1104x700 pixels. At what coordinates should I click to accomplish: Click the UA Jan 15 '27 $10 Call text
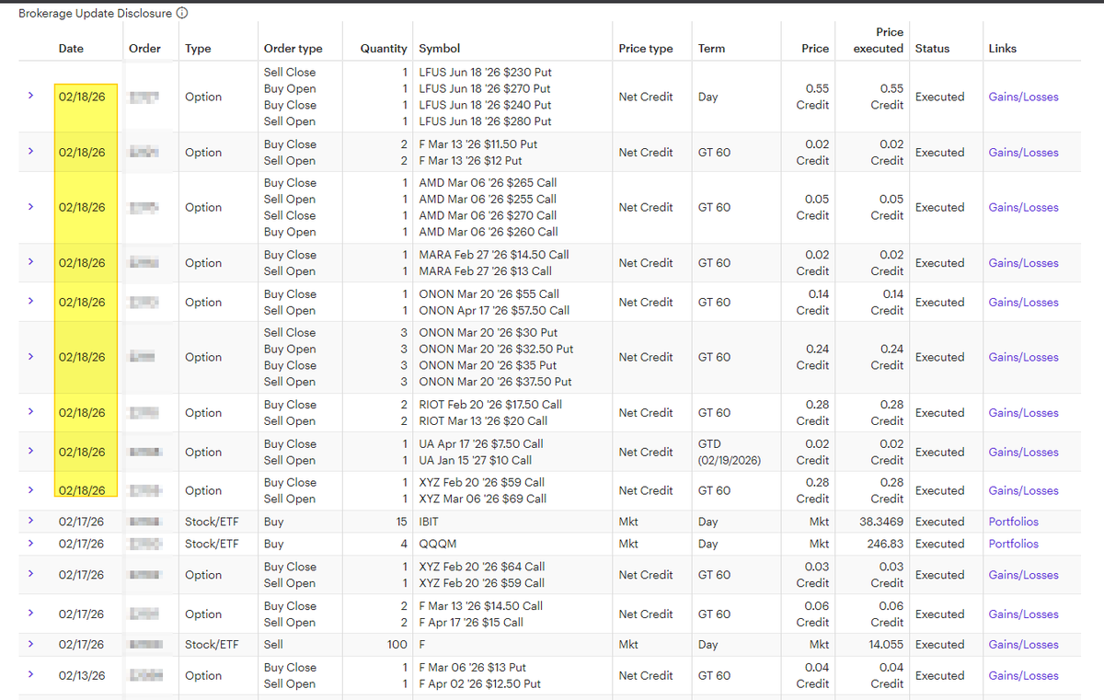click(x=475, y=460)
